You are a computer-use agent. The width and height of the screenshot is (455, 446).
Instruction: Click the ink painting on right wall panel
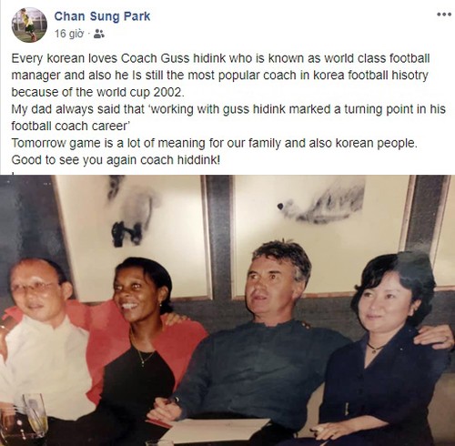tap(323, 200)
